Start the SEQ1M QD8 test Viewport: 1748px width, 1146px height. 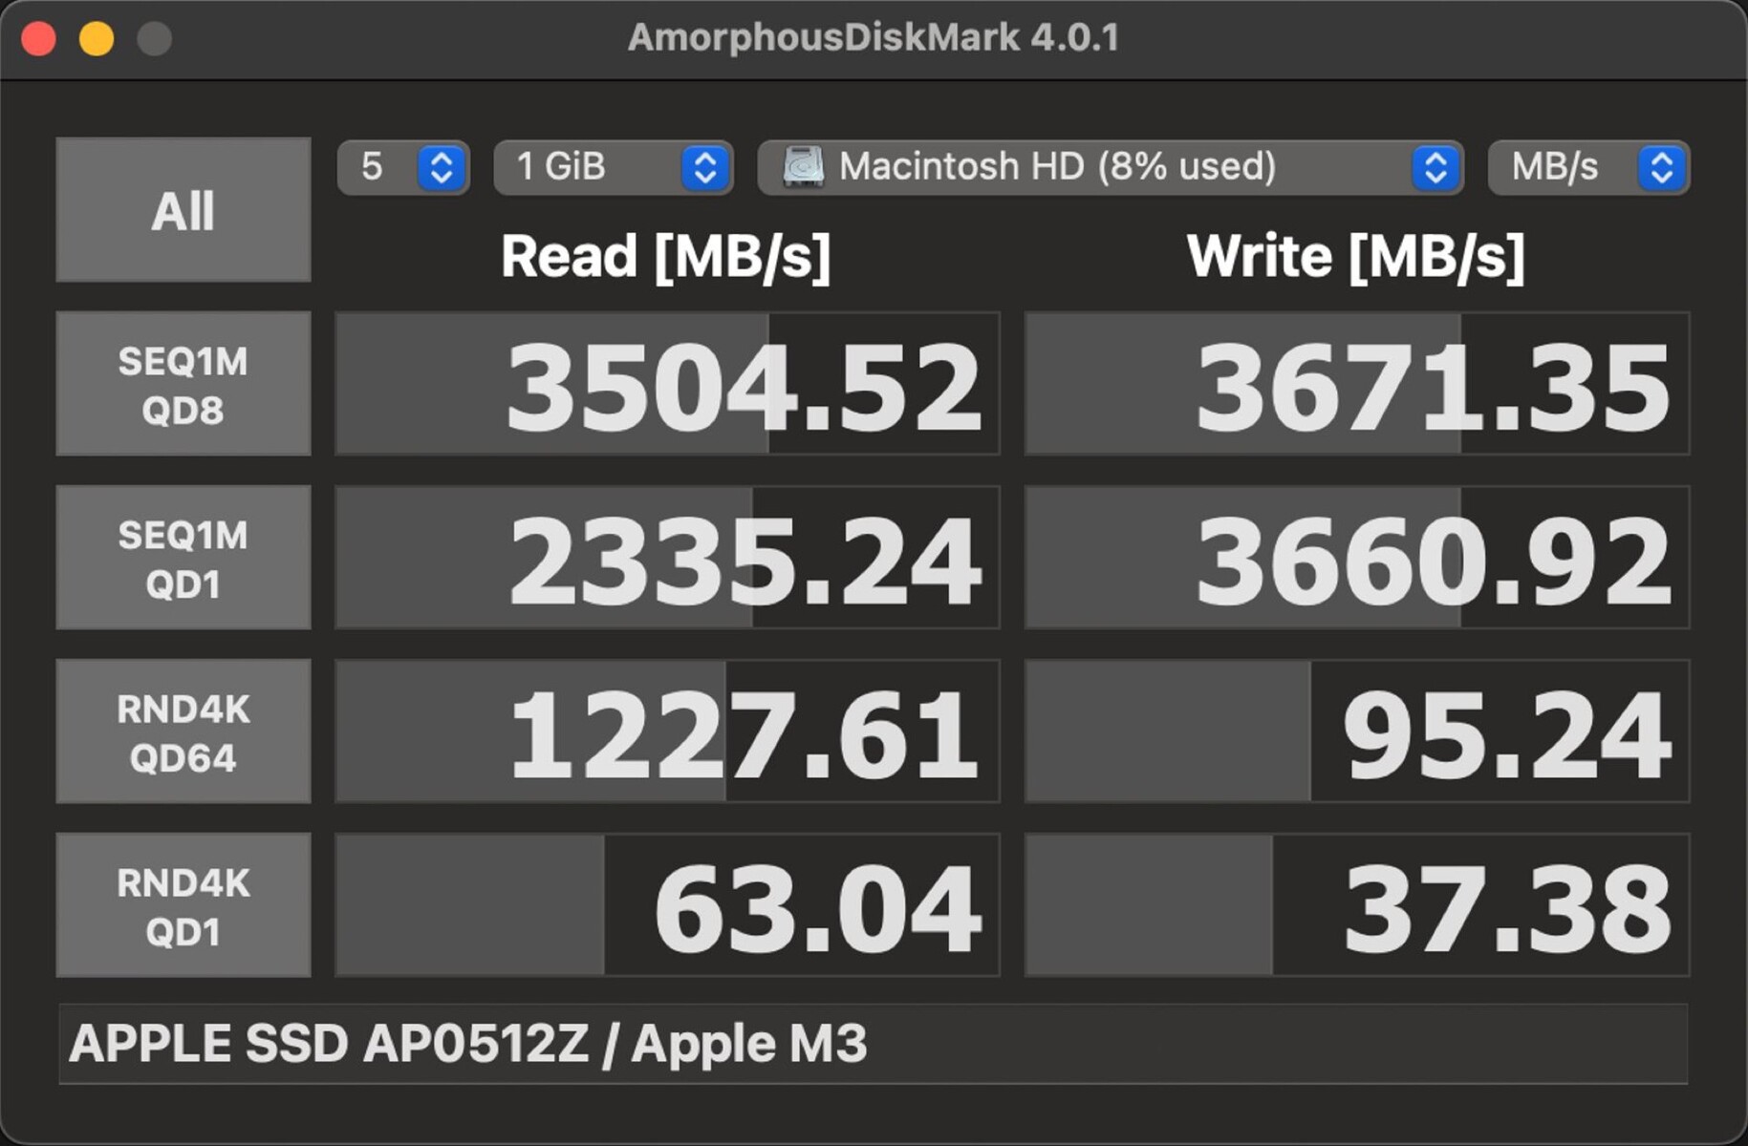point(183,384)
